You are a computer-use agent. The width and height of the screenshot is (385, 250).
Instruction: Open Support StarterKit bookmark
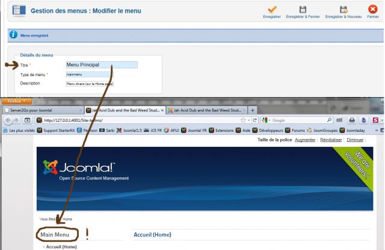click(56, 130)
